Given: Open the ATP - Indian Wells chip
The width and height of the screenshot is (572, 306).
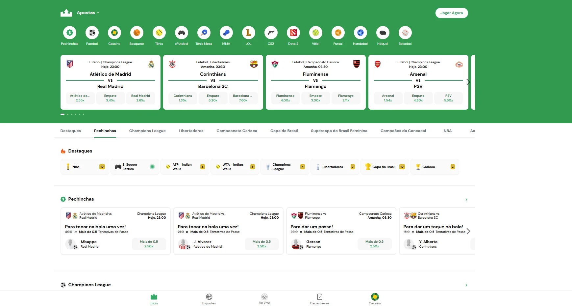Looking at the screenshot, I should 185,167.
